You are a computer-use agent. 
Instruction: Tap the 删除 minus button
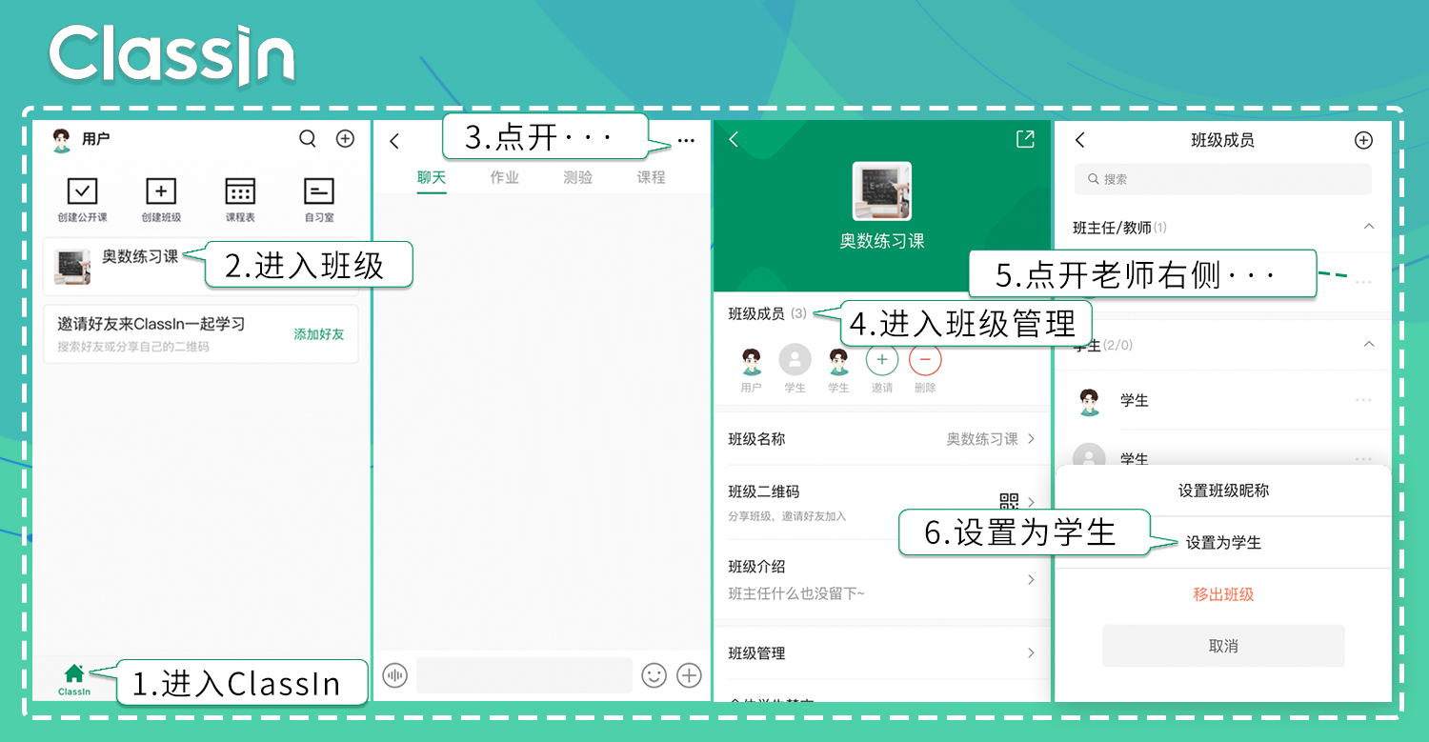click(925, 359)
